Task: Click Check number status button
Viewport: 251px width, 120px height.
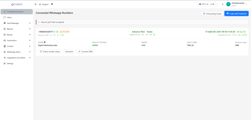Action: (x=50, y=52)
